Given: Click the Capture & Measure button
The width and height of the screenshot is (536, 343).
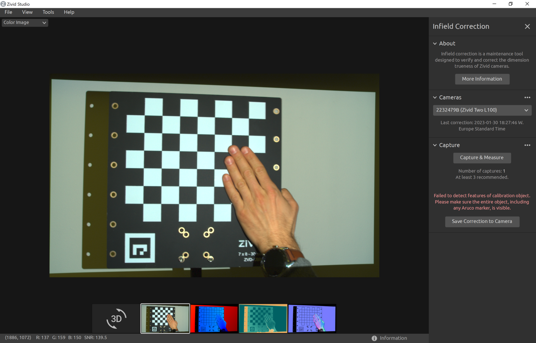Looking at the screenshot, I should point(482,158).
